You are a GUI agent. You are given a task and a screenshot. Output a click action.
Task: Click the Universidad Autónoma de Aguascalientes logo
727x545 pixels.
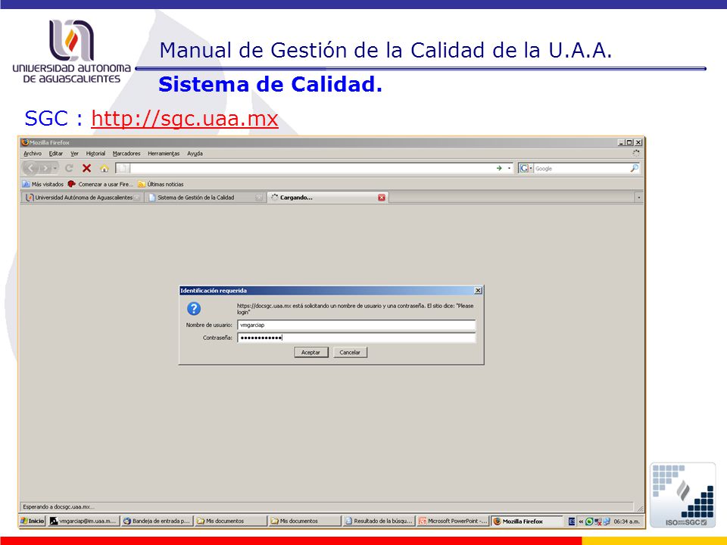72,51
